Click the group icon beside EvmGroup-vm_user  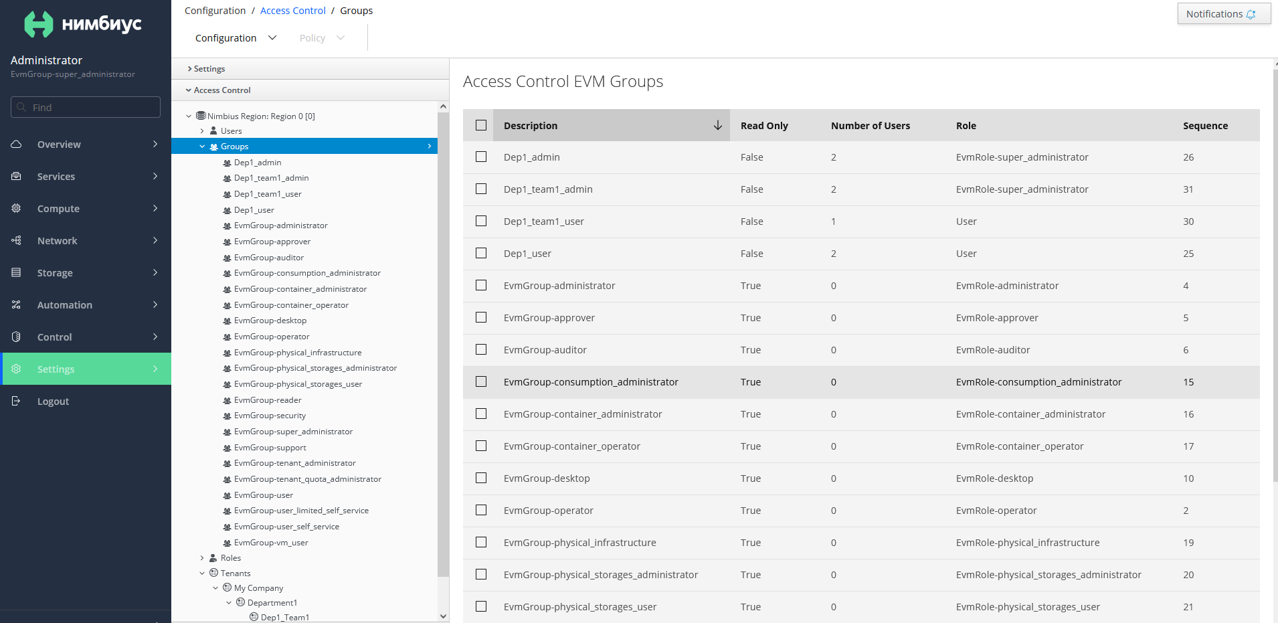pyautogui.click(x=227, y=543)
